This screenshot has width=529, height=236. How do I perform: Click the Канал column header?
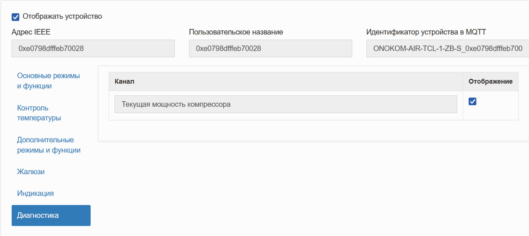point(124,82)
